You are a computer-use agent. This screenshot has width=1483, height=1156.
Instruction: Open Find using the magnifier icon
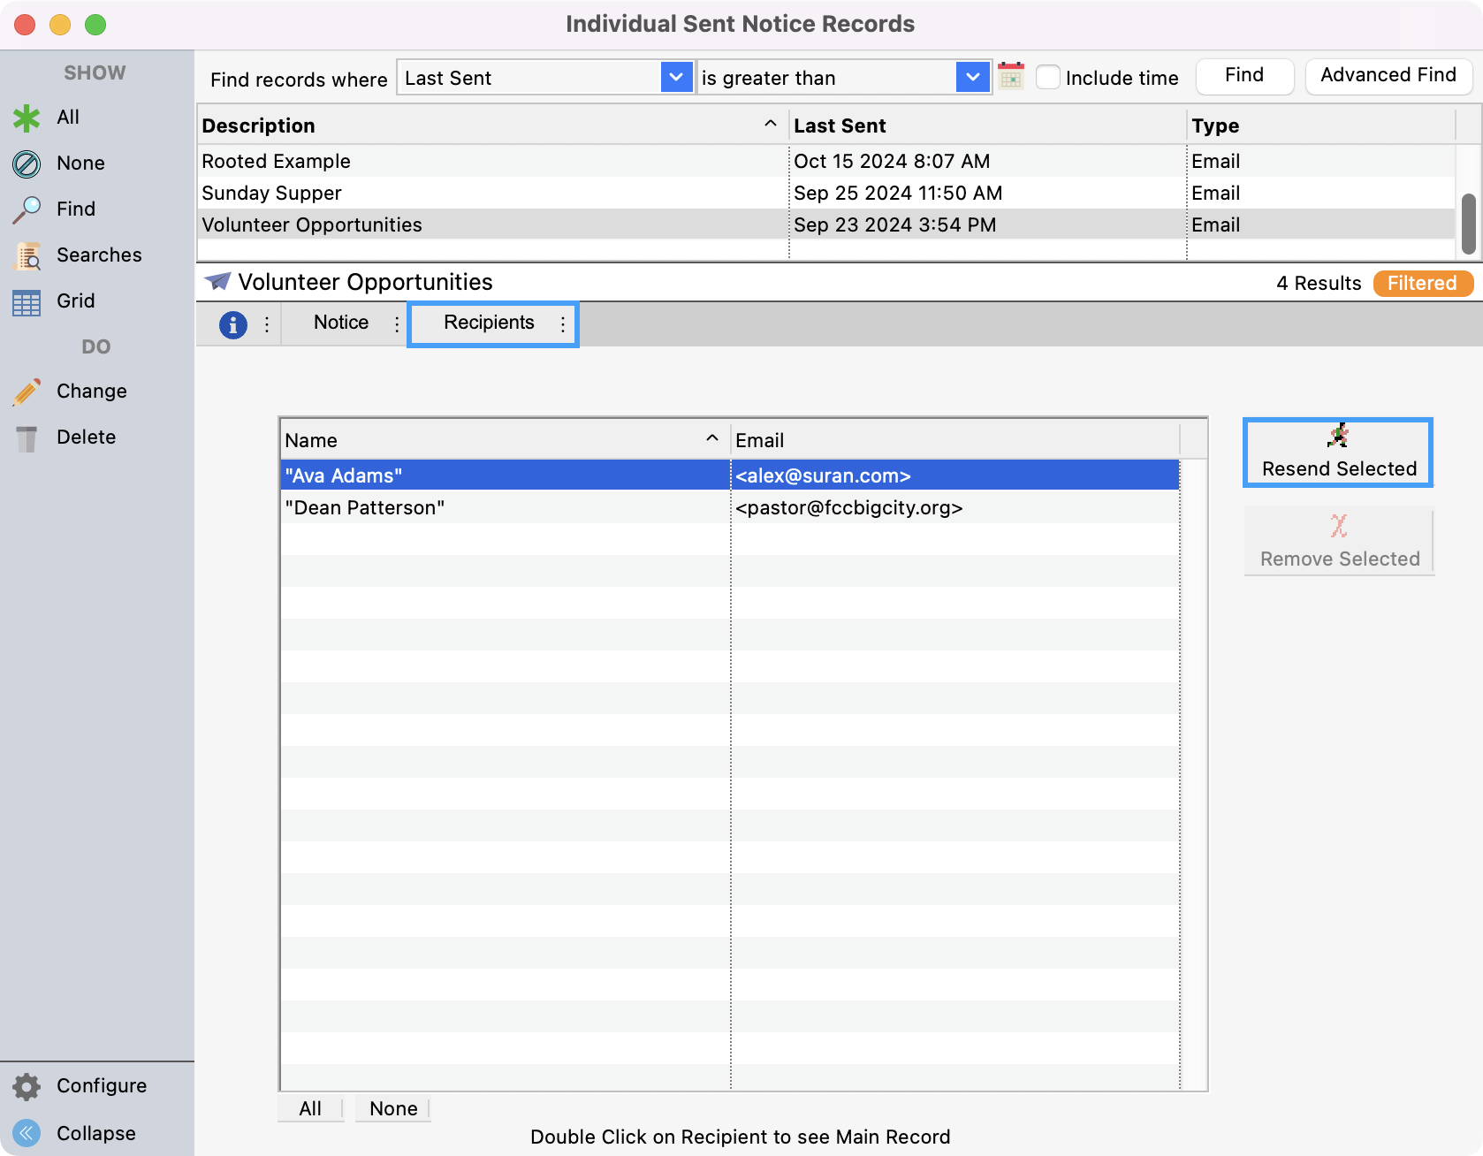[26, 209]
